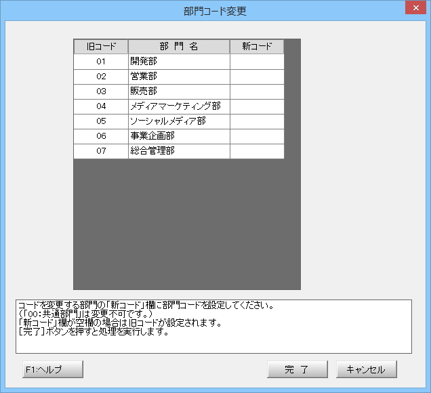Screen dimensions: 431x393
Task: Click the 旧コード column header
Action: [x=101, y=47]
